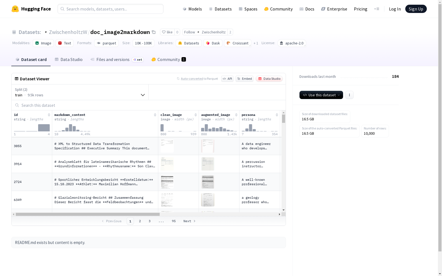Open the navigation overflow menu icon
This screenshot has height=276, width=442.
[377, 9]
